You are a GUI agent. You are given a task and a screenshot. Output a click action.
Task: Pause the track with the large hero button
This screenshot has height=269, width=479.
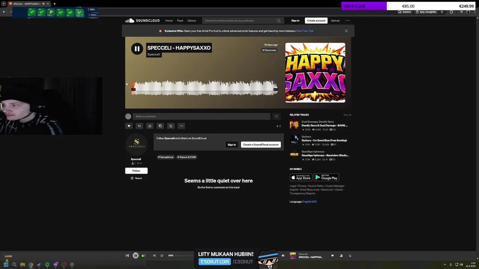(x=137, y=49)
